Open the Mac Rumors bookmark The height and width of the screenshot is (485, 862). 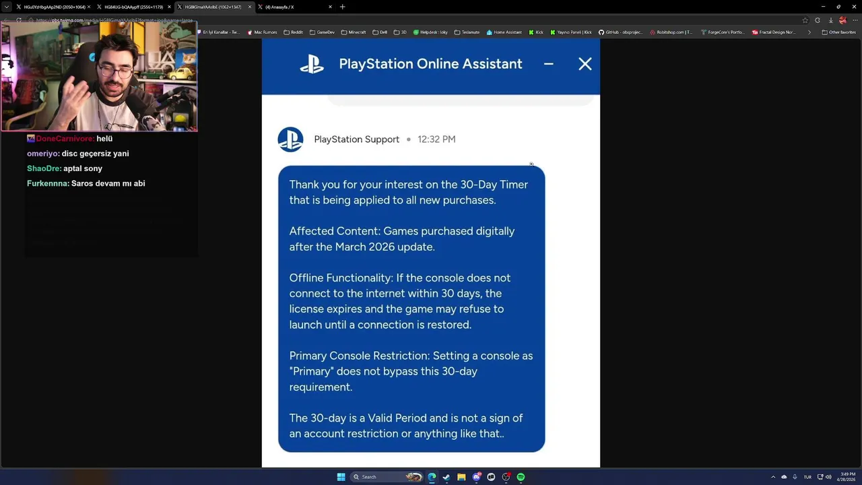pos(263,32)
